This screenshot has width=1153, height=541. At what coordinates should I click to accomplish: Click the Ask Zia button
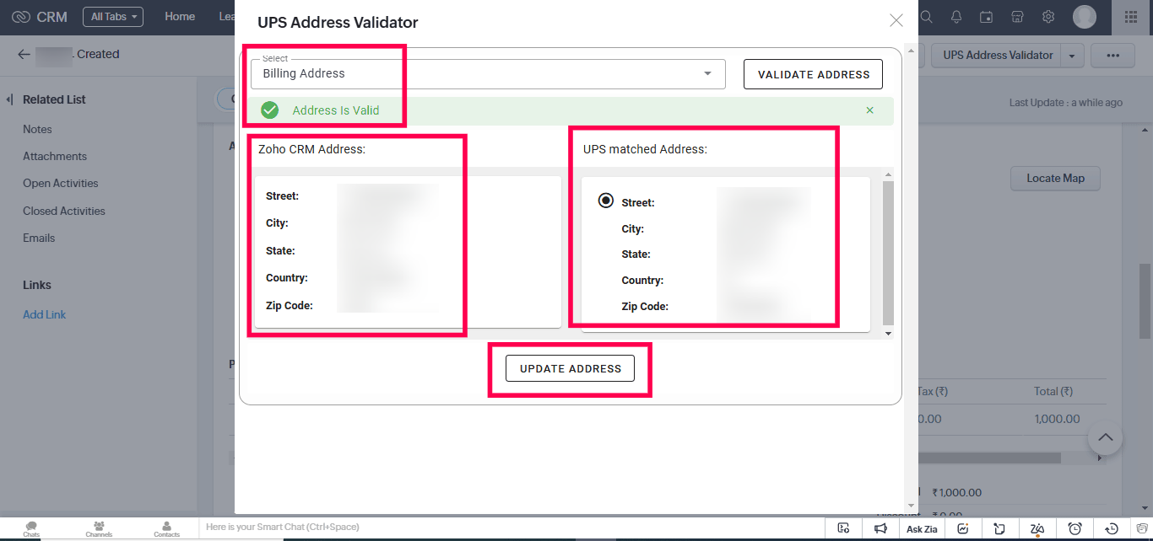pos(922,529)
